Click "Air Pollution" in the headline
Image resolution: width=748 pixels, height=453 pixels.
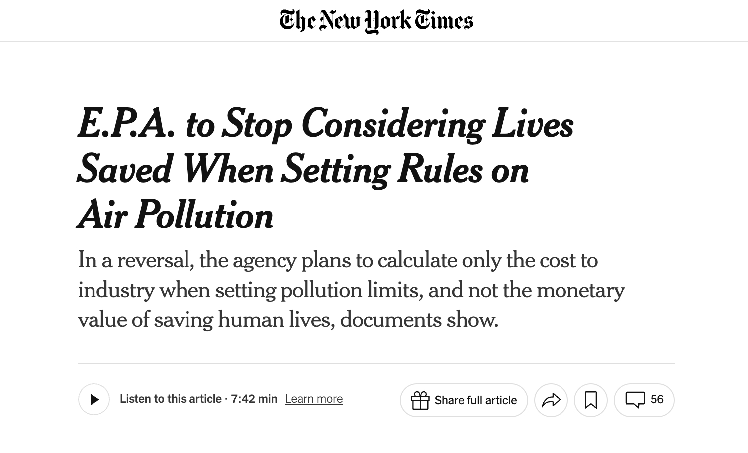tap(176, 215)
